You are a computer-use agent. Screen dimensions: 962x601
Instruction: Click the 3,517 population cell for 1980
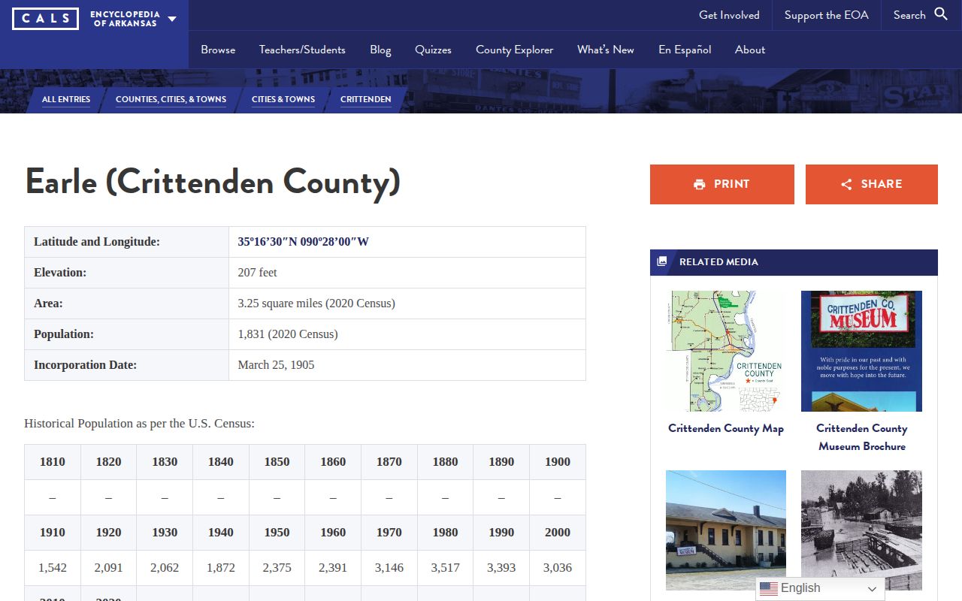(x=445, y=568)
